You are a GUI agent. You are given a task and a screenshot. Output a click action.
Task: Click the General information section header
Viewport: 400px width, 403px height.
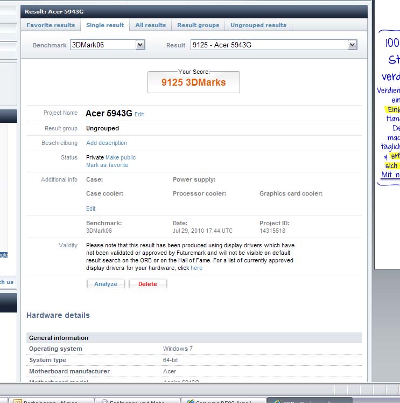[x=194, y=338]
